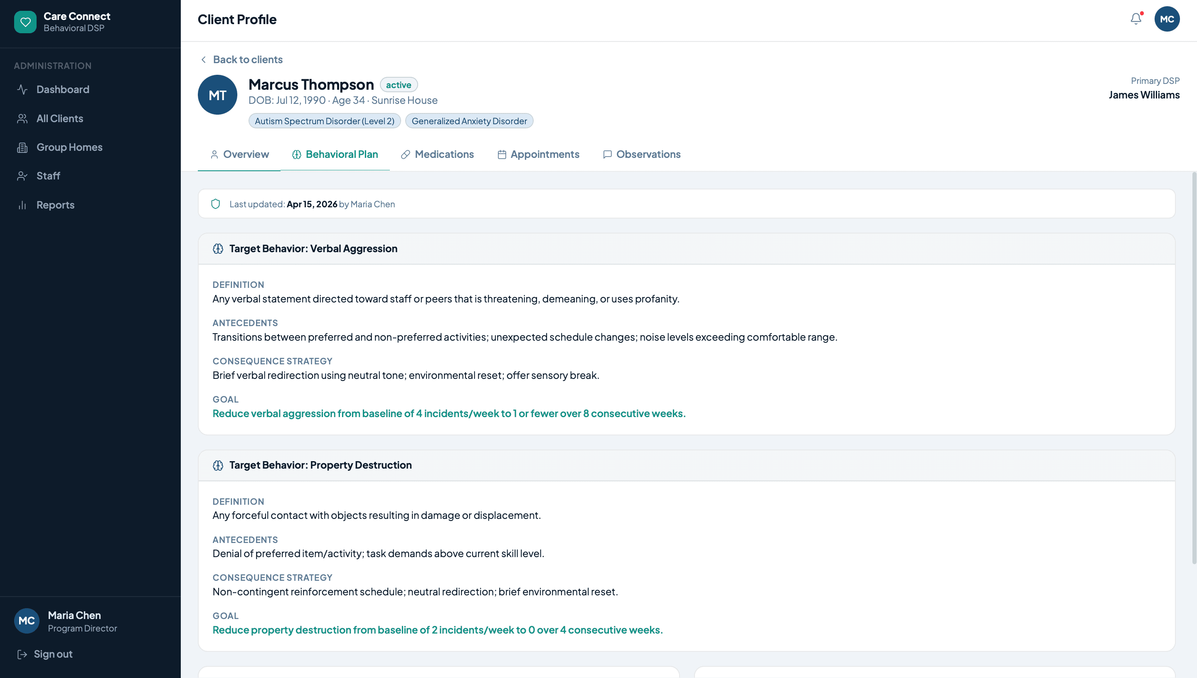Click the Overview tab person icon
This screenshot has height=678, width=1197.
[x=214, y=155]
